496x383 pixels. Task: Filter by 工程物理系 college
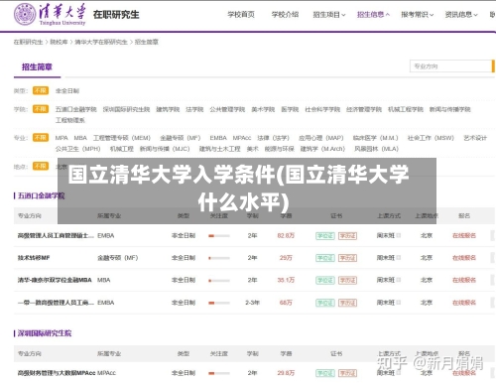70,120
